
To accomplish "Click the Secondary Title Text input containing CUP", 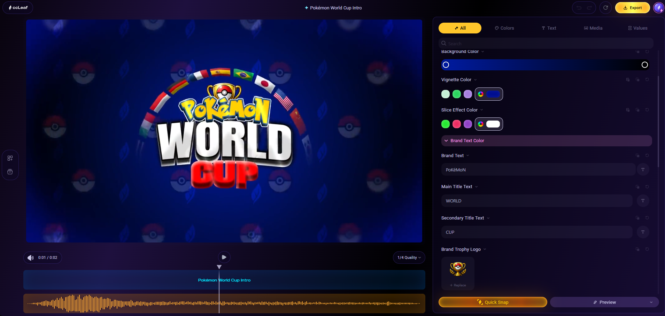I will pos(537,232).
